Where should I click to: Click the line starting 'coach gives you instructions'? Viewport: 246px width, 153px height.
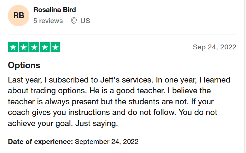pyautogui.click(x=113, y=112)
